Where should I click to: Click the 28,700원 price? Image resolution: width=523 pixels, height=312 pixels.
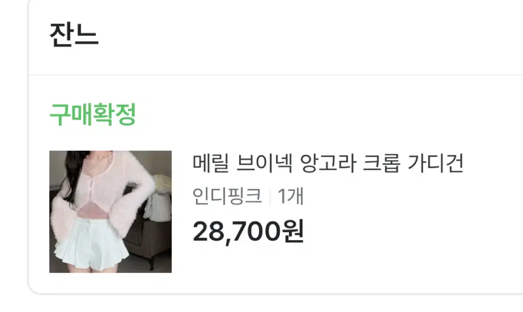coord(248,232)
